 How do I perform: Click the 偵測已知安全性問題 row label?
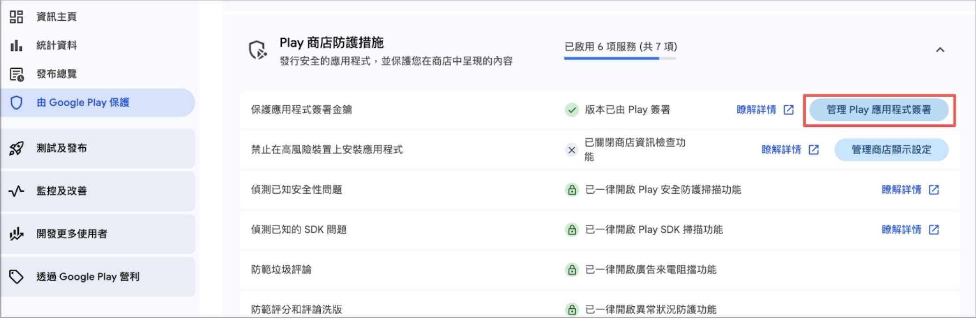pyautogui.click(x=296, y=190)
